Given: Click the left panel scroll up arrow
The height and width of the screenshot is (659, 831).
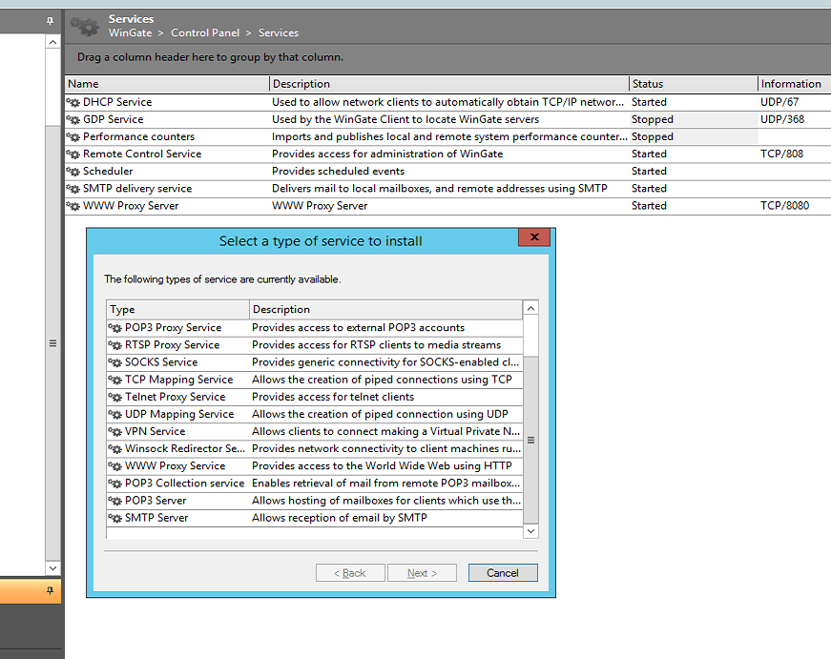Looking at the screenshot, I should pos(52,42).
